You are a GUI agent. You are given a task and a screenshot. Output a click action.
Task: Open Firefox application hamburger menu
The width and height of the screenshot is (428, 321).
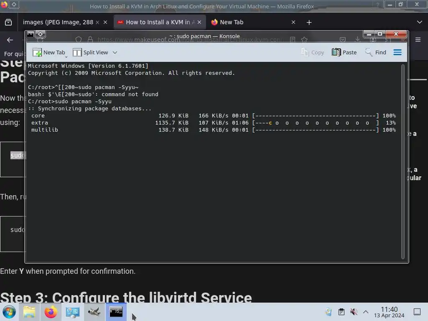click(418, 40)
